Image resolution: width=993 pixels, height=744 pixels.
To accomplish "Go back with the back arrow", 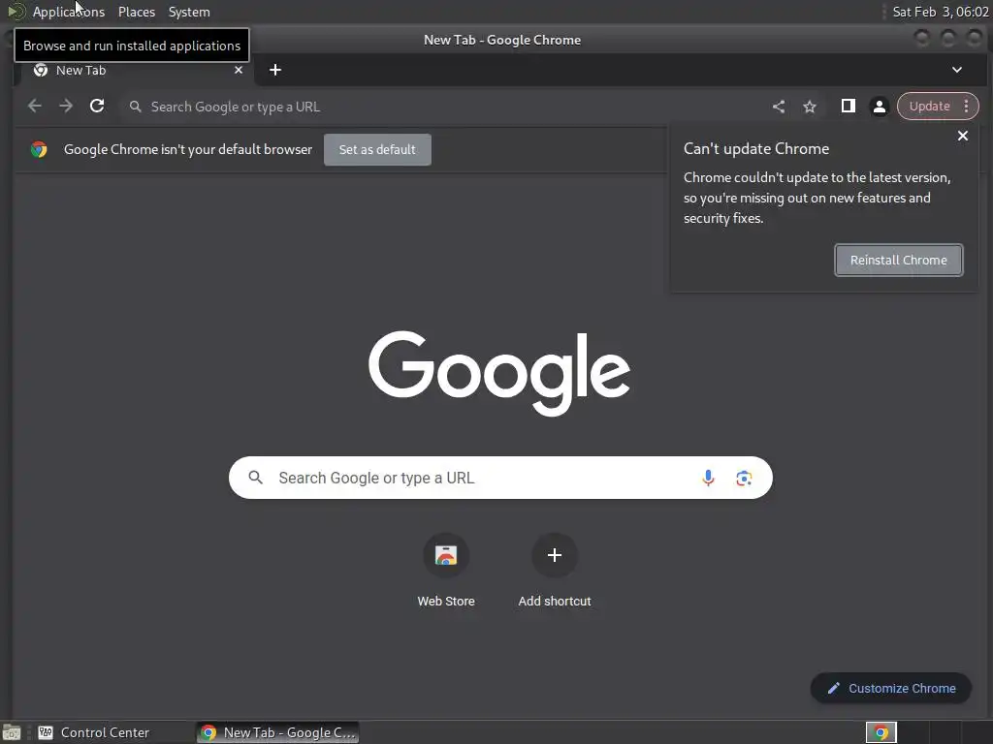I will pyautogui.click(x=35, y=107).
